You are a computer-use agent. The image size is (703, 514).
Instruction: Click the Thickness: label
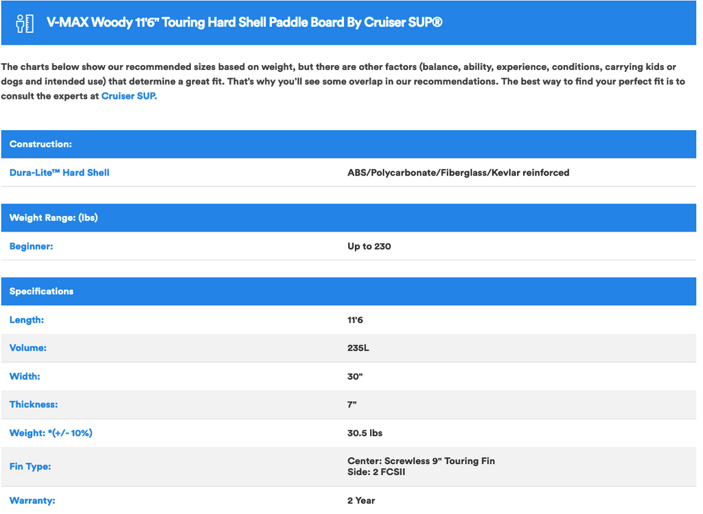[34, 404]
